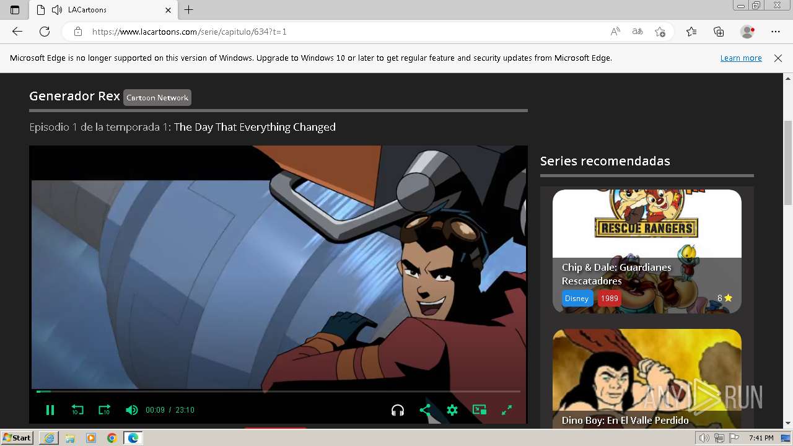Launch Google Chrome from taskbar
The height and width of the screenshot is (446, 793).
(x=112, y=438)
